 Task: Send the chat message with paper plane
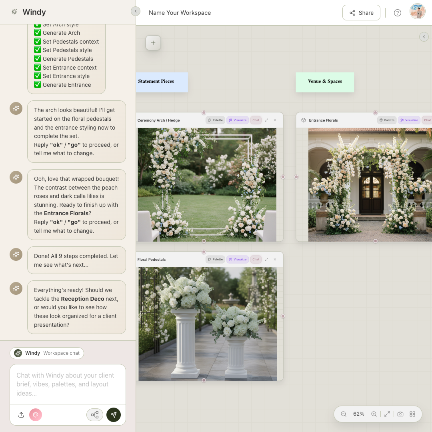tap(114, 415)
